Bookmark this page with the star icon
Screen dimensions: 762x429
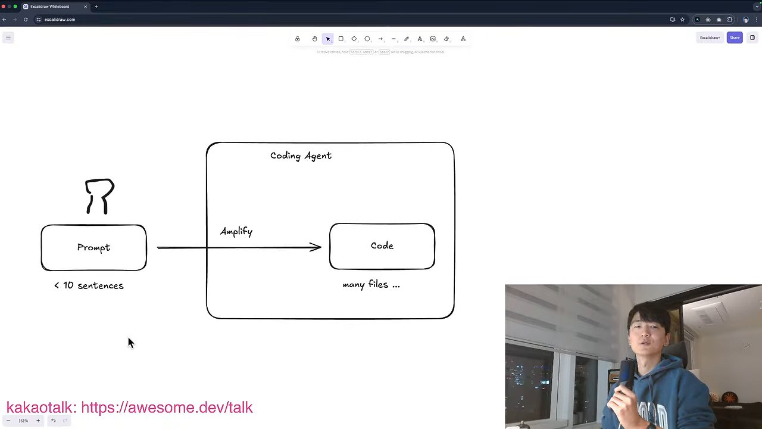(x=682, y=20)
